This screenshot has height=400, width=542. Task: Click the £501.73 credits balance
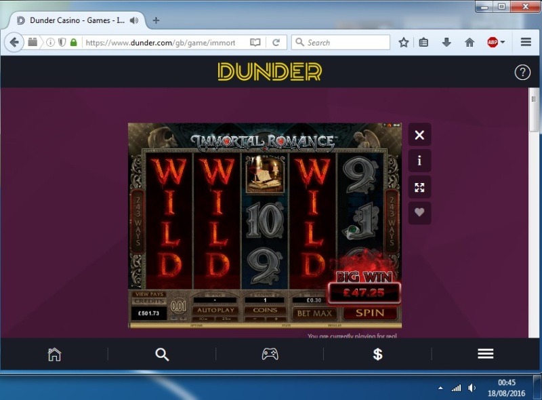pyautogui.click(x=148, y=313)
